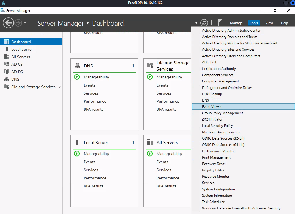Launch Active Directory Module for Windows PowerShell
295x214 pixels.
(x=243, y=43)
